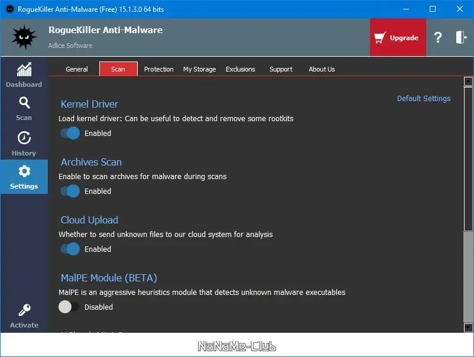Click the MalPE Module (BETA) heading
The width and height of the screenshot is (474, 357).
click(109, 278)
